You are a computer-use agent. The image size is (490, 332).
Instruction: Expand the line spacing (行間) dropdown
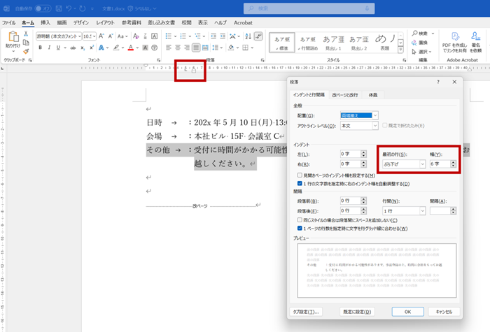[421, 210]
